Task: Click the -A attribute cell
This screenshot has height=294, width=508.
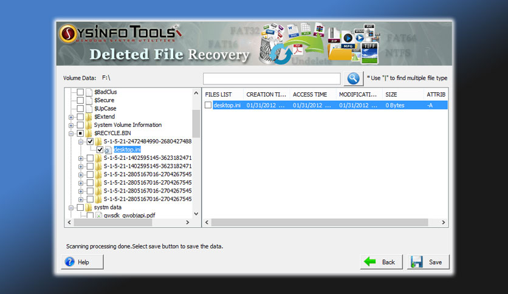Action: point(430,105)
